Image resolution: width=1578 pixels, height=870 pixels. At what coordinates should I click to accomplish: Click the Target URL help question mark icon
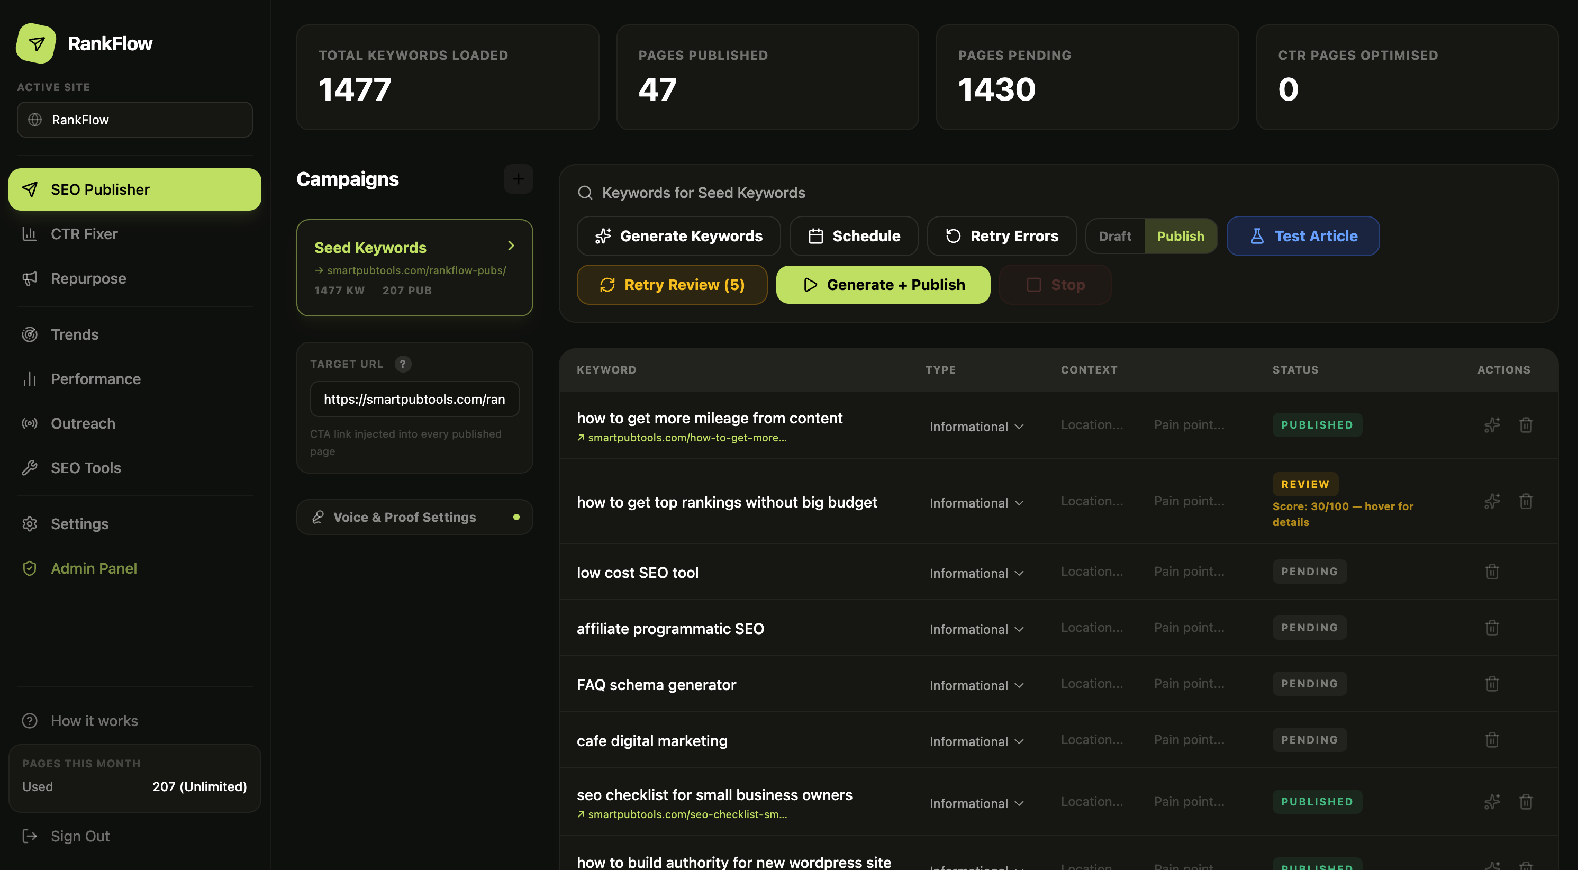[403, 364]
